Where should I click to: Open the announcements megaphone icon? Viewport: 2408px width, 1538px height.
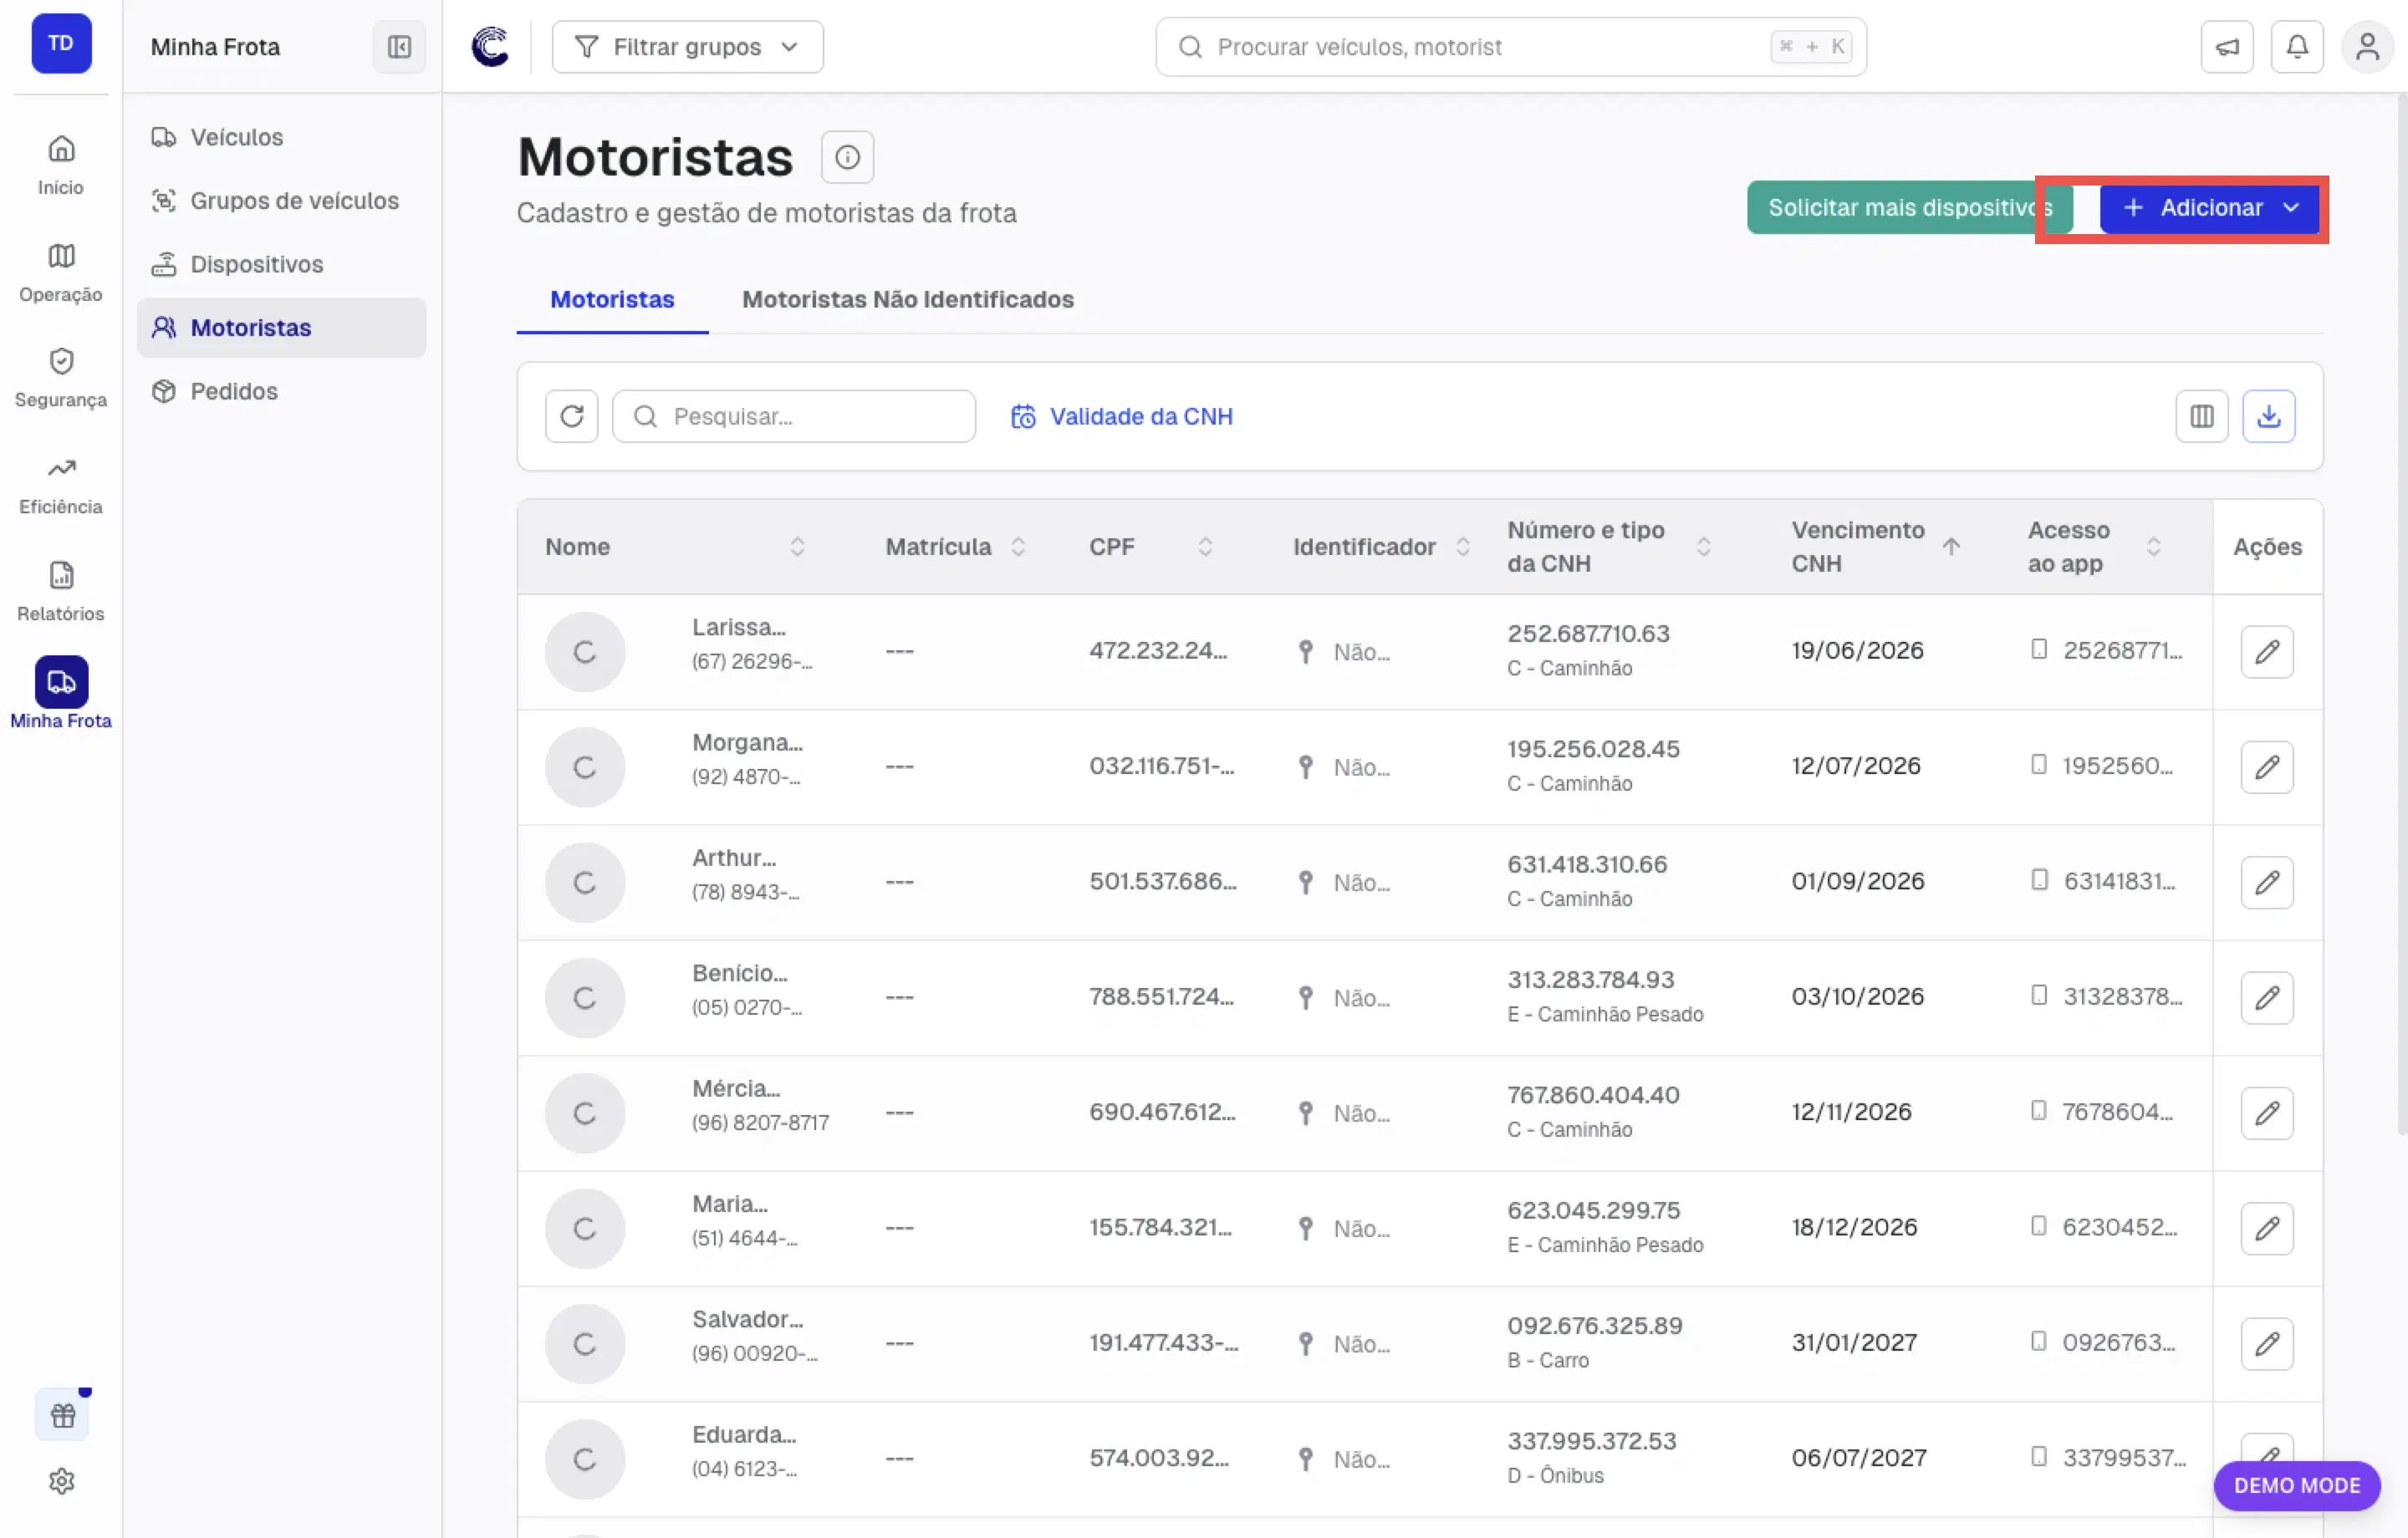[x=2227, y=47]
